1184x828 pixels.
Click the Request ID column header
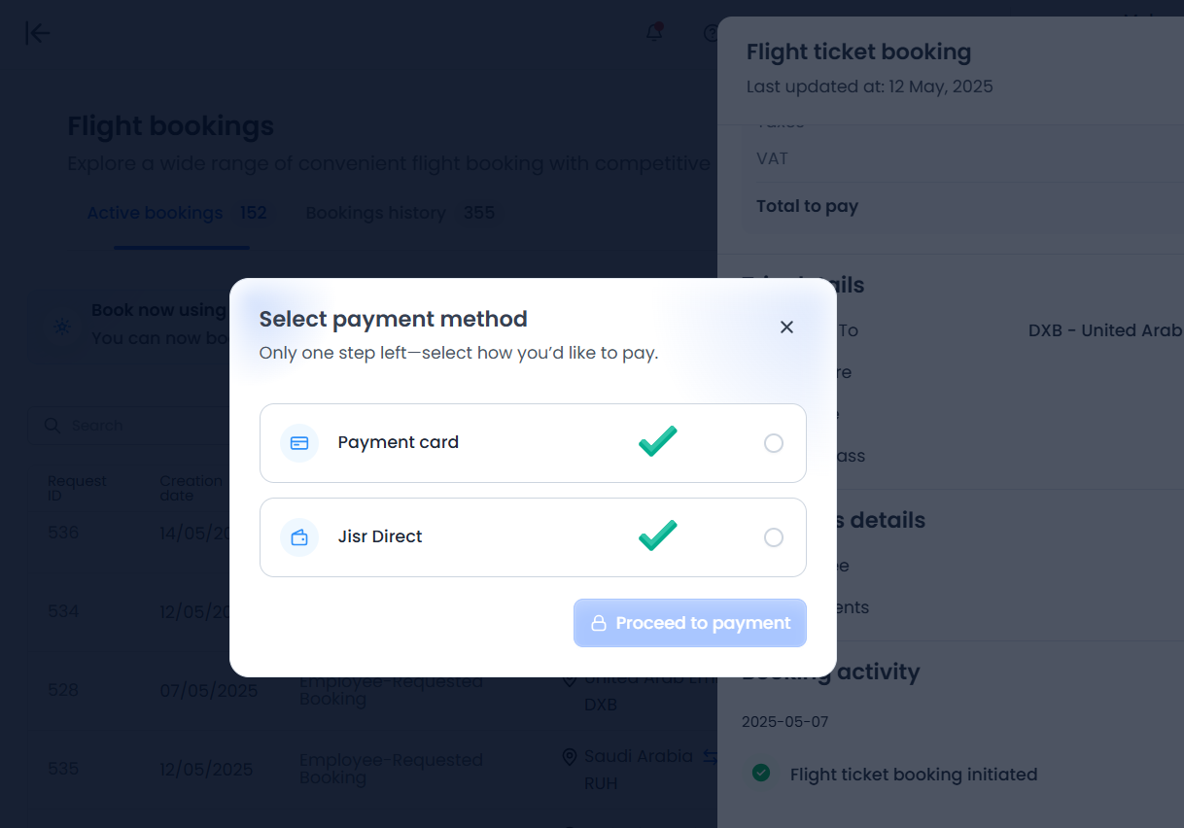point(77,488)
